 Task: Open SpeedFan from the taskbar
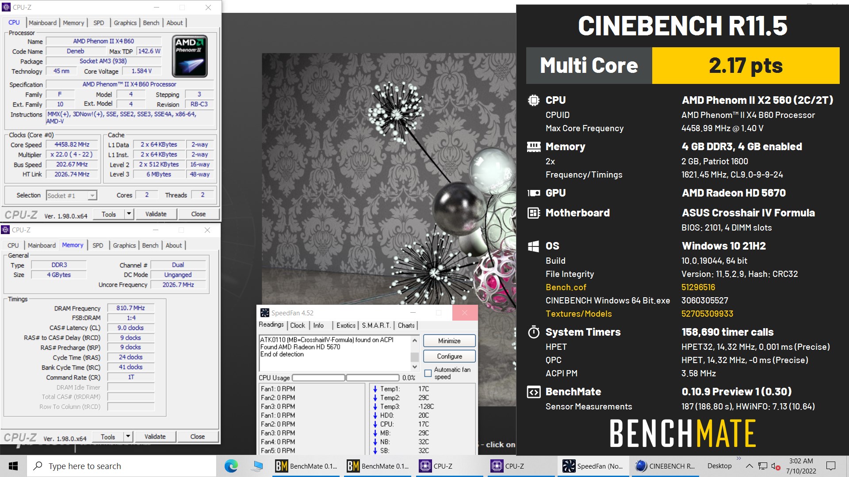pos(593,466)
